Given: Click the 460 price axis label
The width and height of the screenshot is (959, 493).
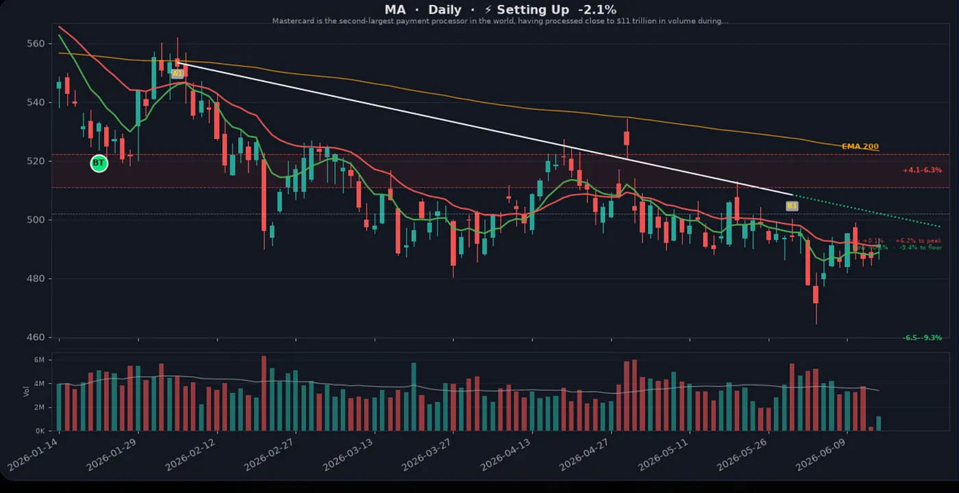Looking at the screenshot, I should coord(35,337).
